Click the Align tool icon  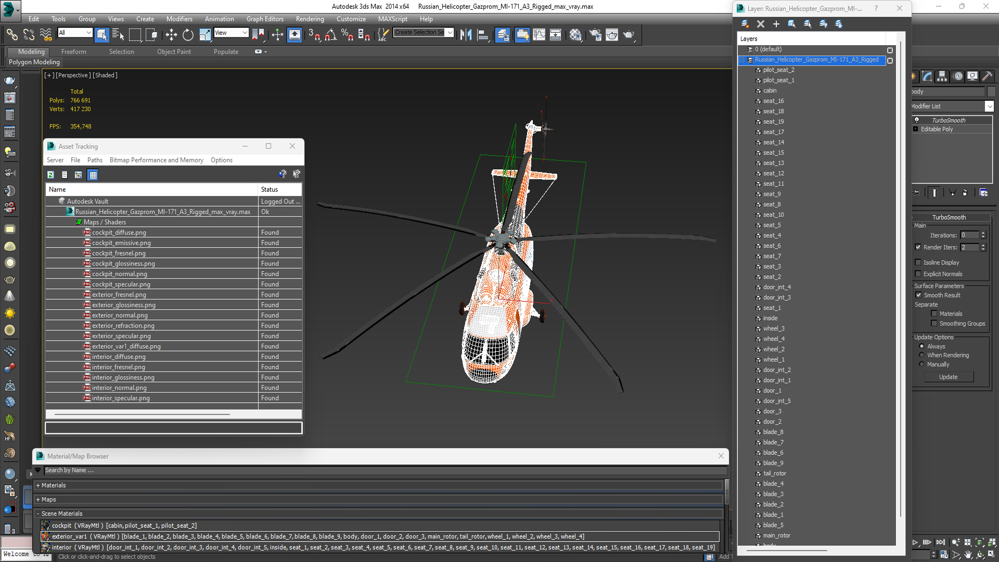483,35
